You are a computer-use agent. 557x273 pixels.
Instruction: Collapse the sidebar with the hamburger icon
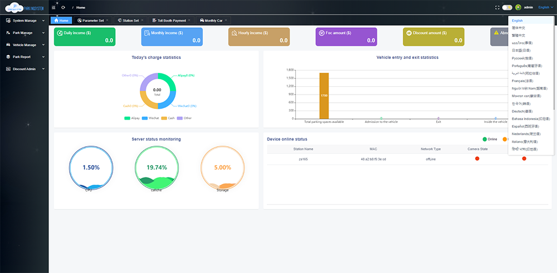[x=53, y=7]
